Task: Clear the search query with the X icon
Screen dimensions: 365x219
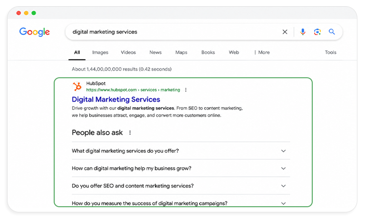Action: (285, 32)
